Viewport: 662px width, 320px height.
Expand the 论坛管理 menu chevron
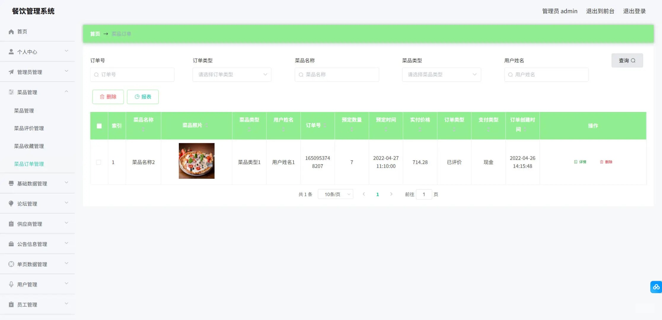pyautogui.click(x=66, y=203)
